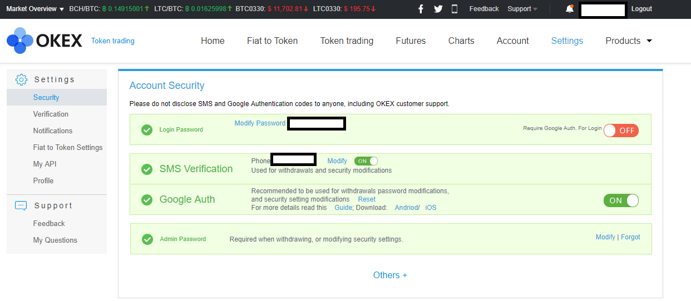Open the Futures menu

coord(411,41)
